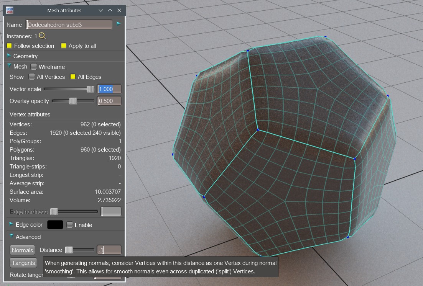The width and height of the screenshot is (423, 286).
Task: Turn off All Edges display
Action: coord(73,77)
